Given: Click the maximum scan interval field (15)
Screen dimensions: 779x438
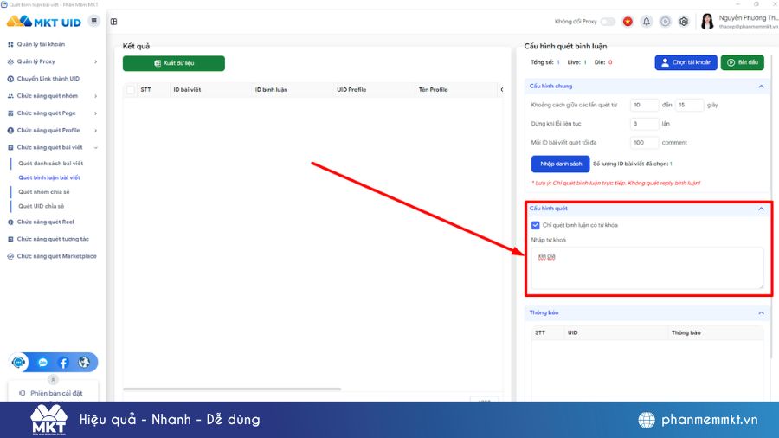Looking at the screenshot, I should point(690,105).
